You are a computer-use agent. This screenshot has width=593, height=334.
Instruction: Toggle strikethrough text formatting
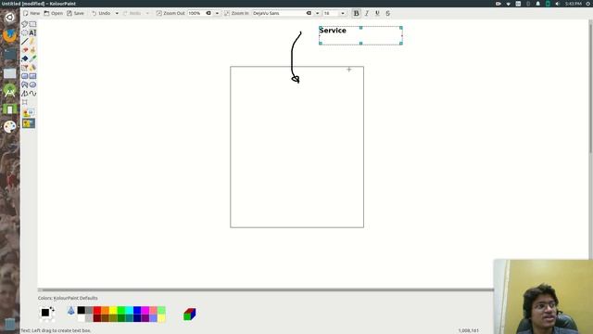(x=387, y=13)
